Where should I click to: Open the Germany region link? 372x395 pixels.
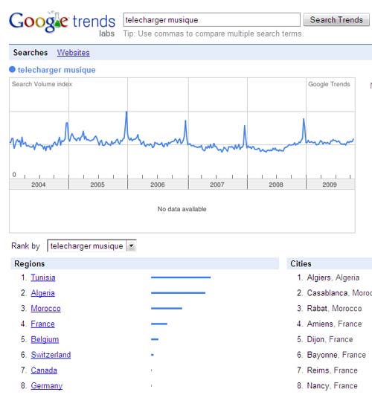coord(47,385)
